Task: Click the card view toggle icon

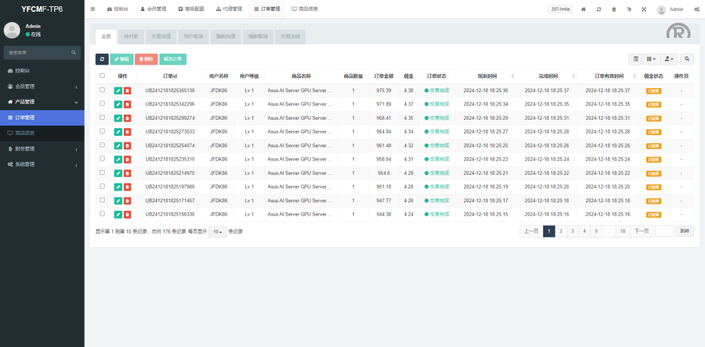Action: click(x=635, y=60)
